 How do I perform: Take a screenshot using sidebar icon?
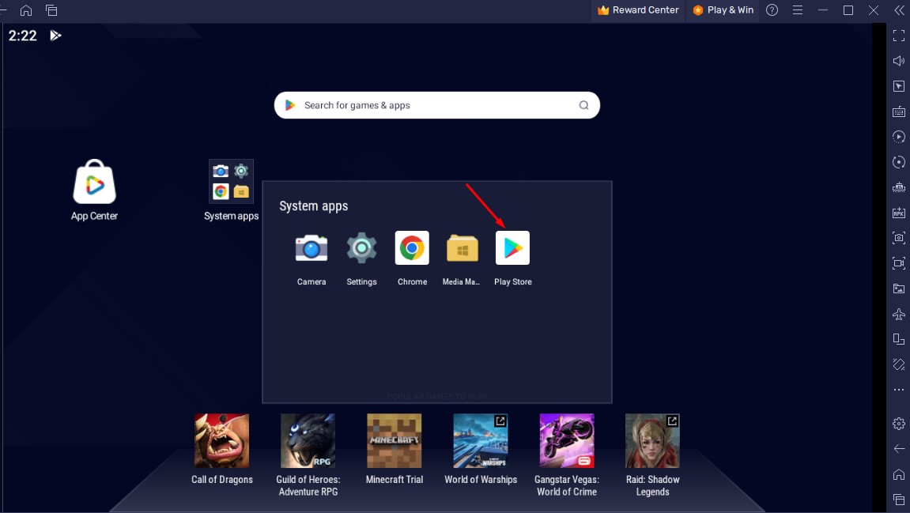pyautogui.click(x=898, y=238)
